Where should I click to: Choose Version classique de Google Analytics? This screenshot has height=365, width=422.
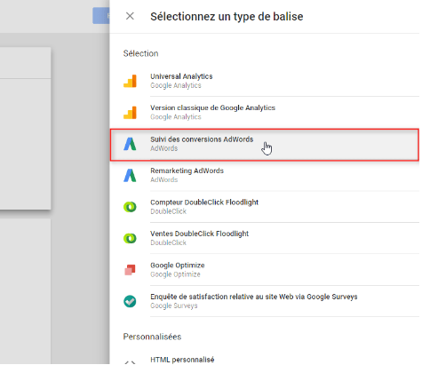[x=265, y=113]
